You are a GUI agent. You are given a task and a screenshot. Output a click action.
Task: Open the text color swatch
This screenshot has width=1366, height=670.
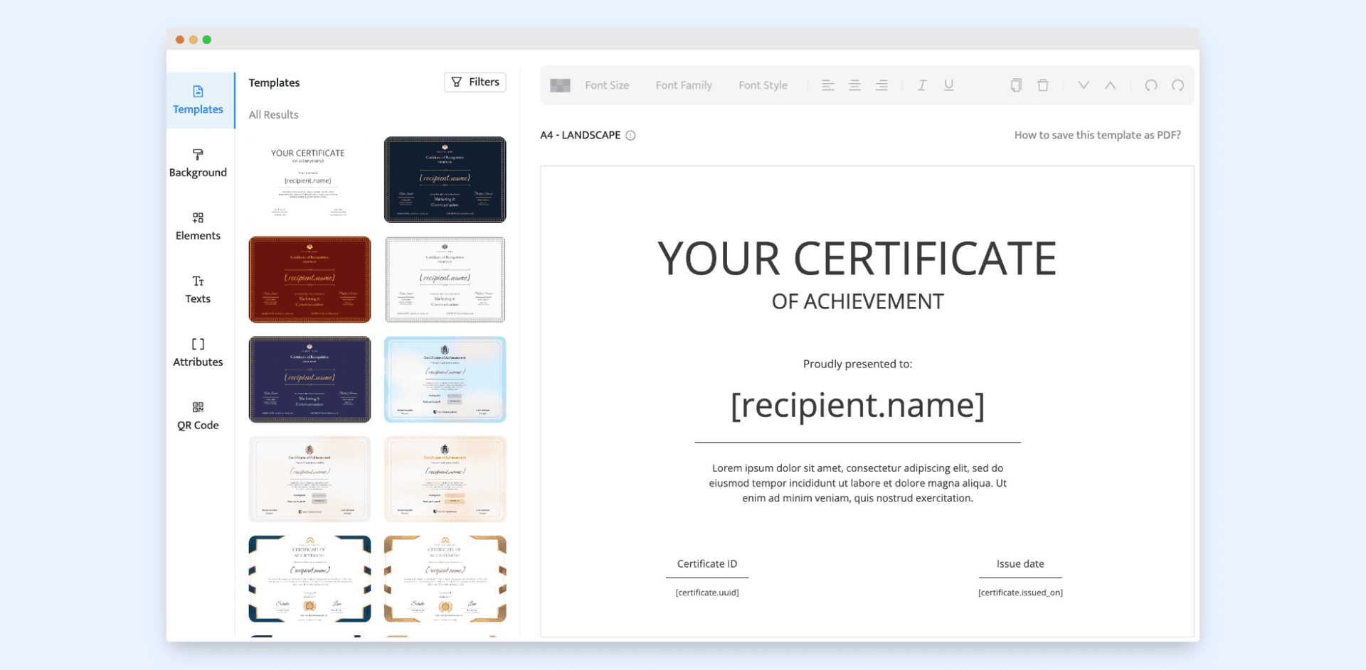click(560, 85)
